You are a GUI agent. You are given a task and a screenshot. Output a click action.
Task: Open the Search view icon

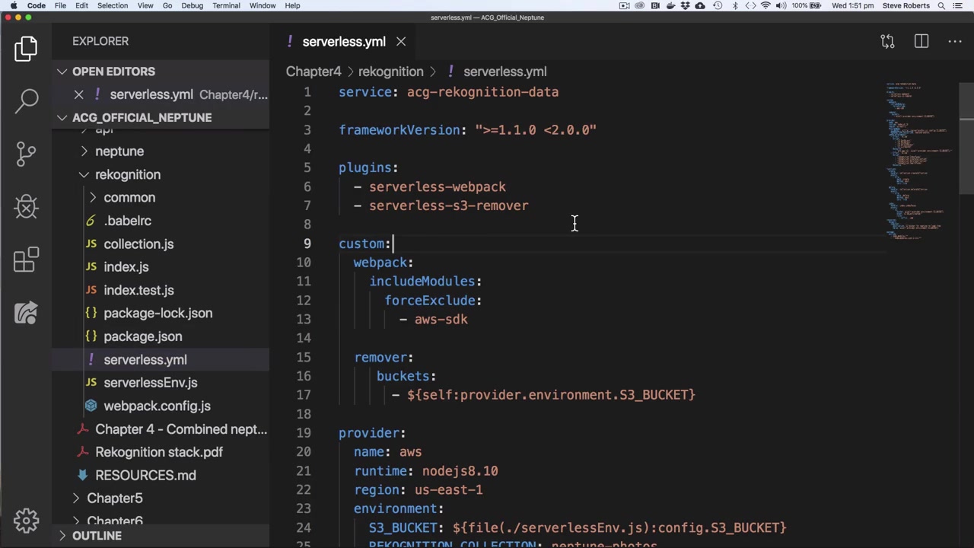tap(26, 100)
